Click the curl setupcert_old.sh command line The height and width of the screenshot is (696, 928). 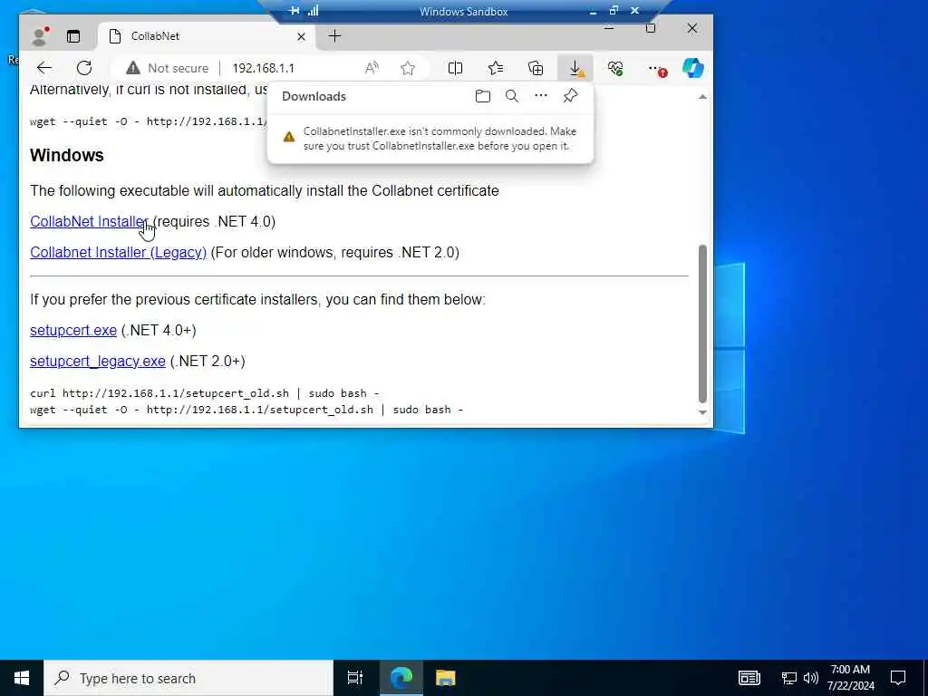pos(205,393)
